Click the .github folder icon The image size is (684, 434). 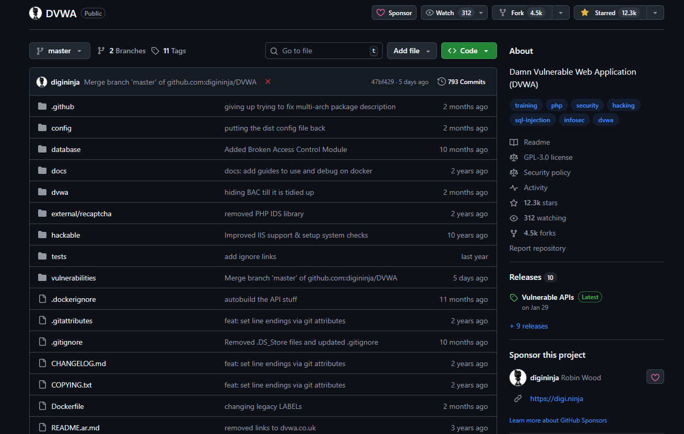tap(42, 107)
